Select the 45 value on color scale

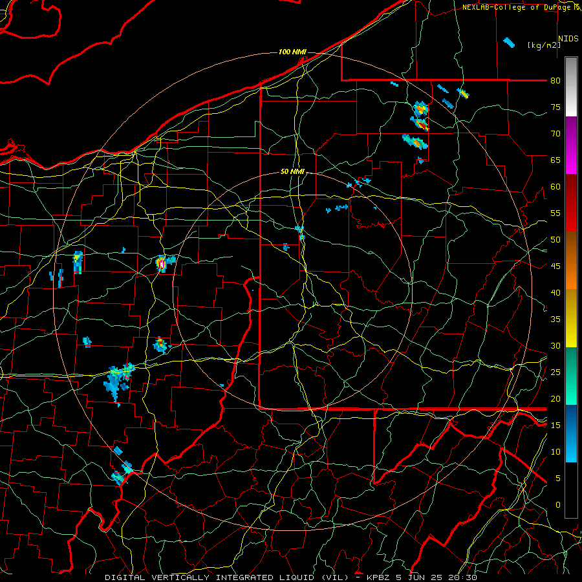[555, 266]
